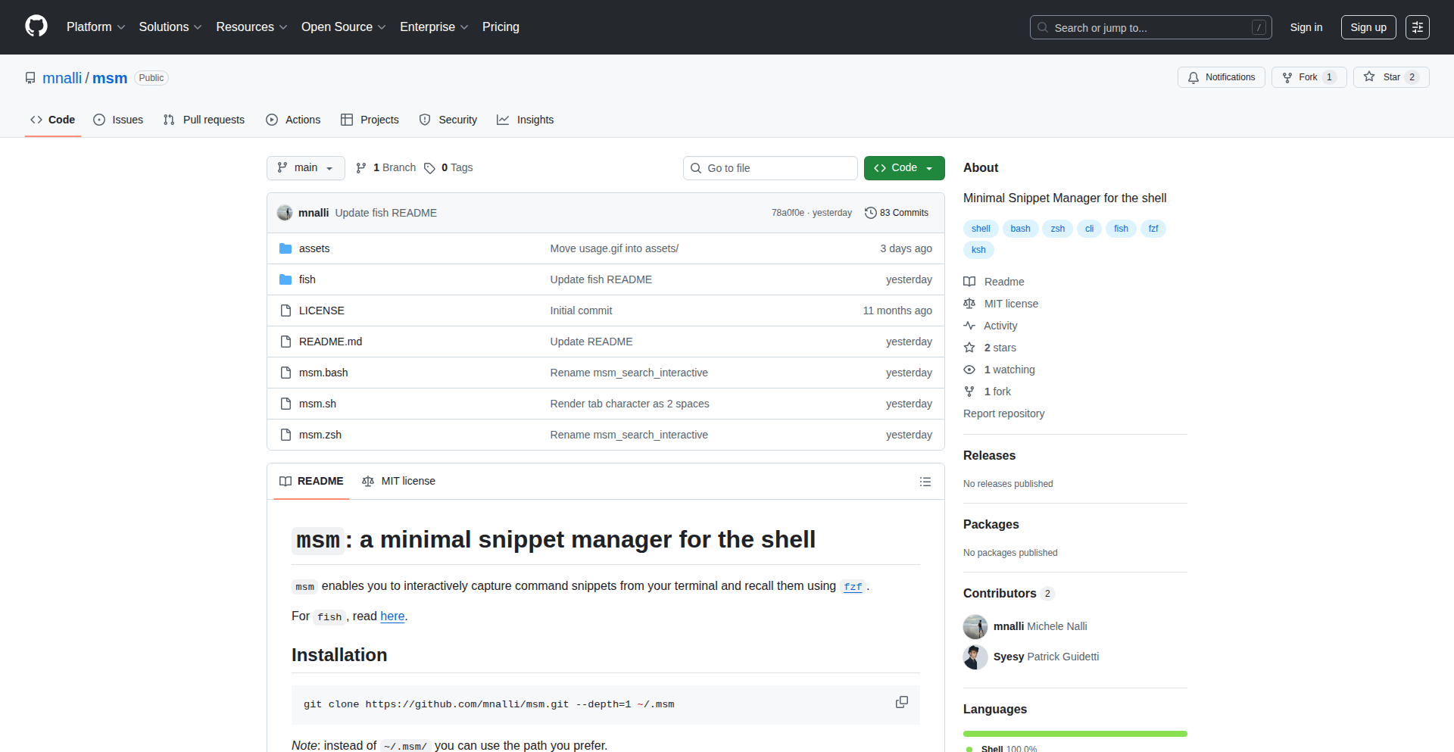Open commit 'Render tab character as 2 spaces'
This screenshot has height=752, width=1454.
629,404
